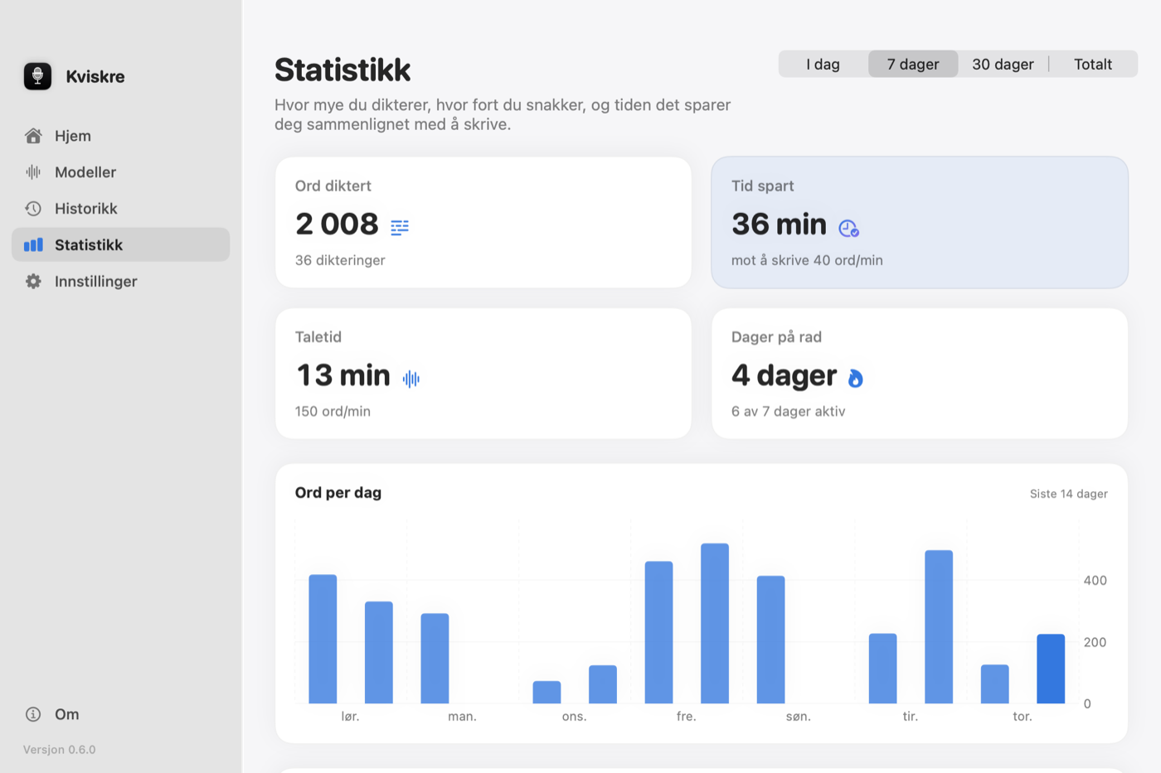Click the Historikk clock icon
Viewport: 1161px width, 773px height.
point(33,209)
